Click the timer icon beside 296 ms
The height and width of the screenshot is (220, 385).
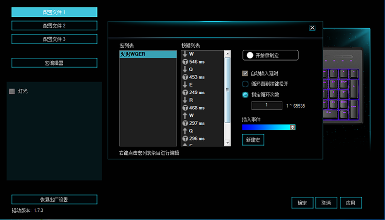coord(185,138)
